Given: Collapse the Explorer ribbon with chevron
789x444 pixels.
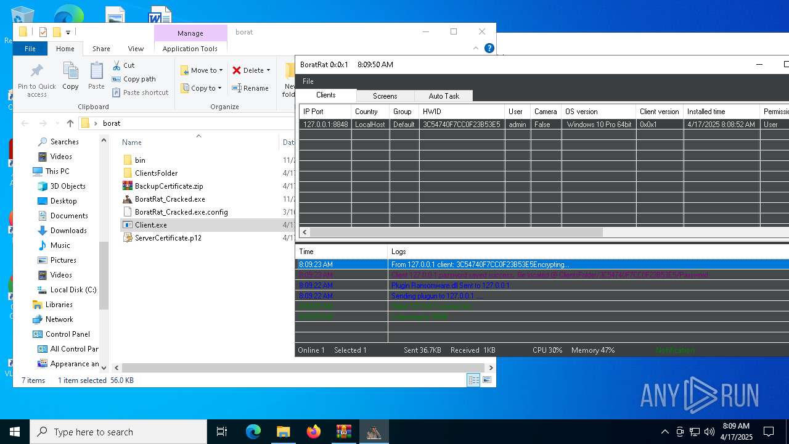Looking at the screenshot, I should coord(475,48).
